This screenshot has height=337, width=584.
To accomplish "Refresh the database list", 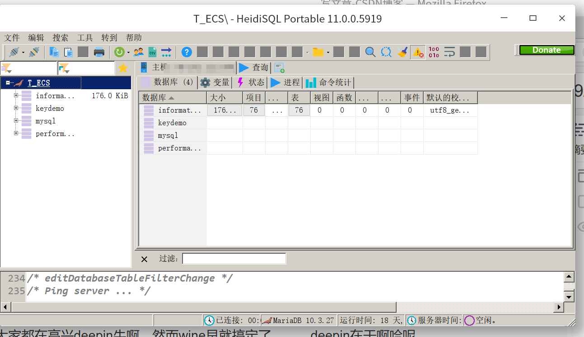I will pos(119,52).
